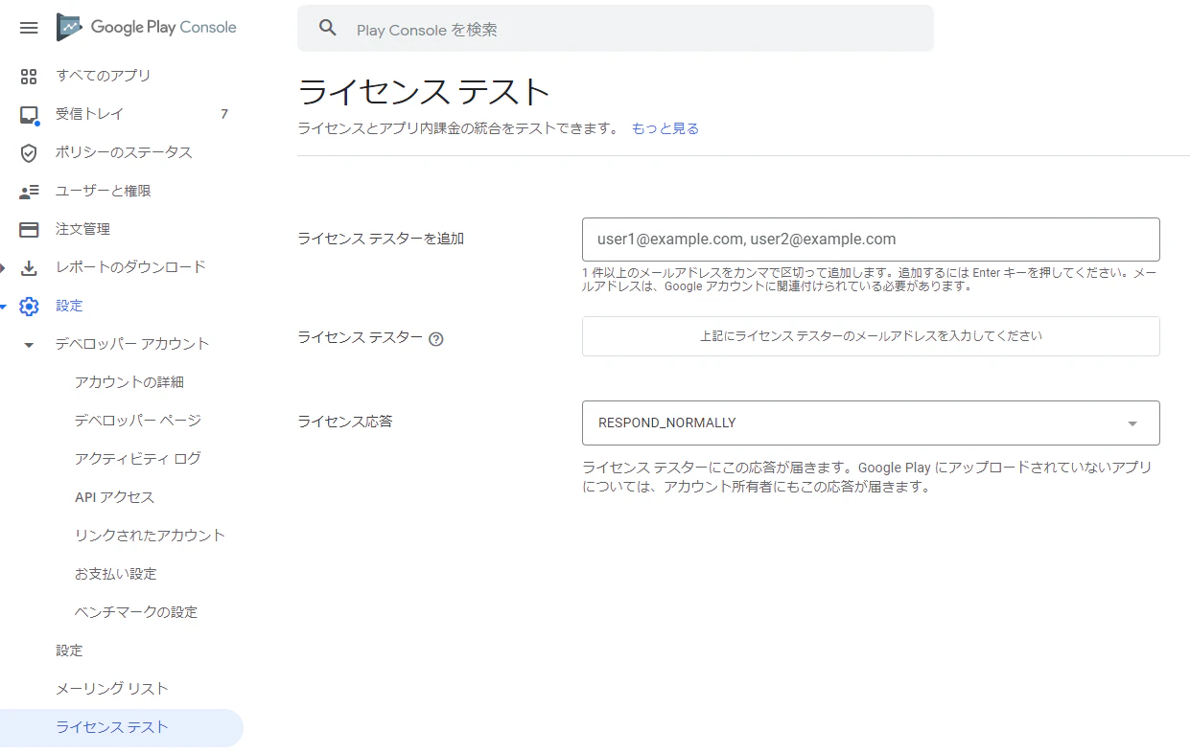Click the ユーザーと権限 people icon
1190x754 pixels.
coord(29,192)
